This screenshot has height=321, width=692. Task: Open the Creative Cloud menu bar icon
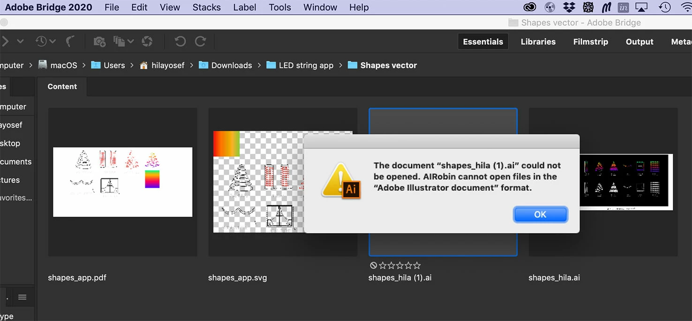coord(530,7)
